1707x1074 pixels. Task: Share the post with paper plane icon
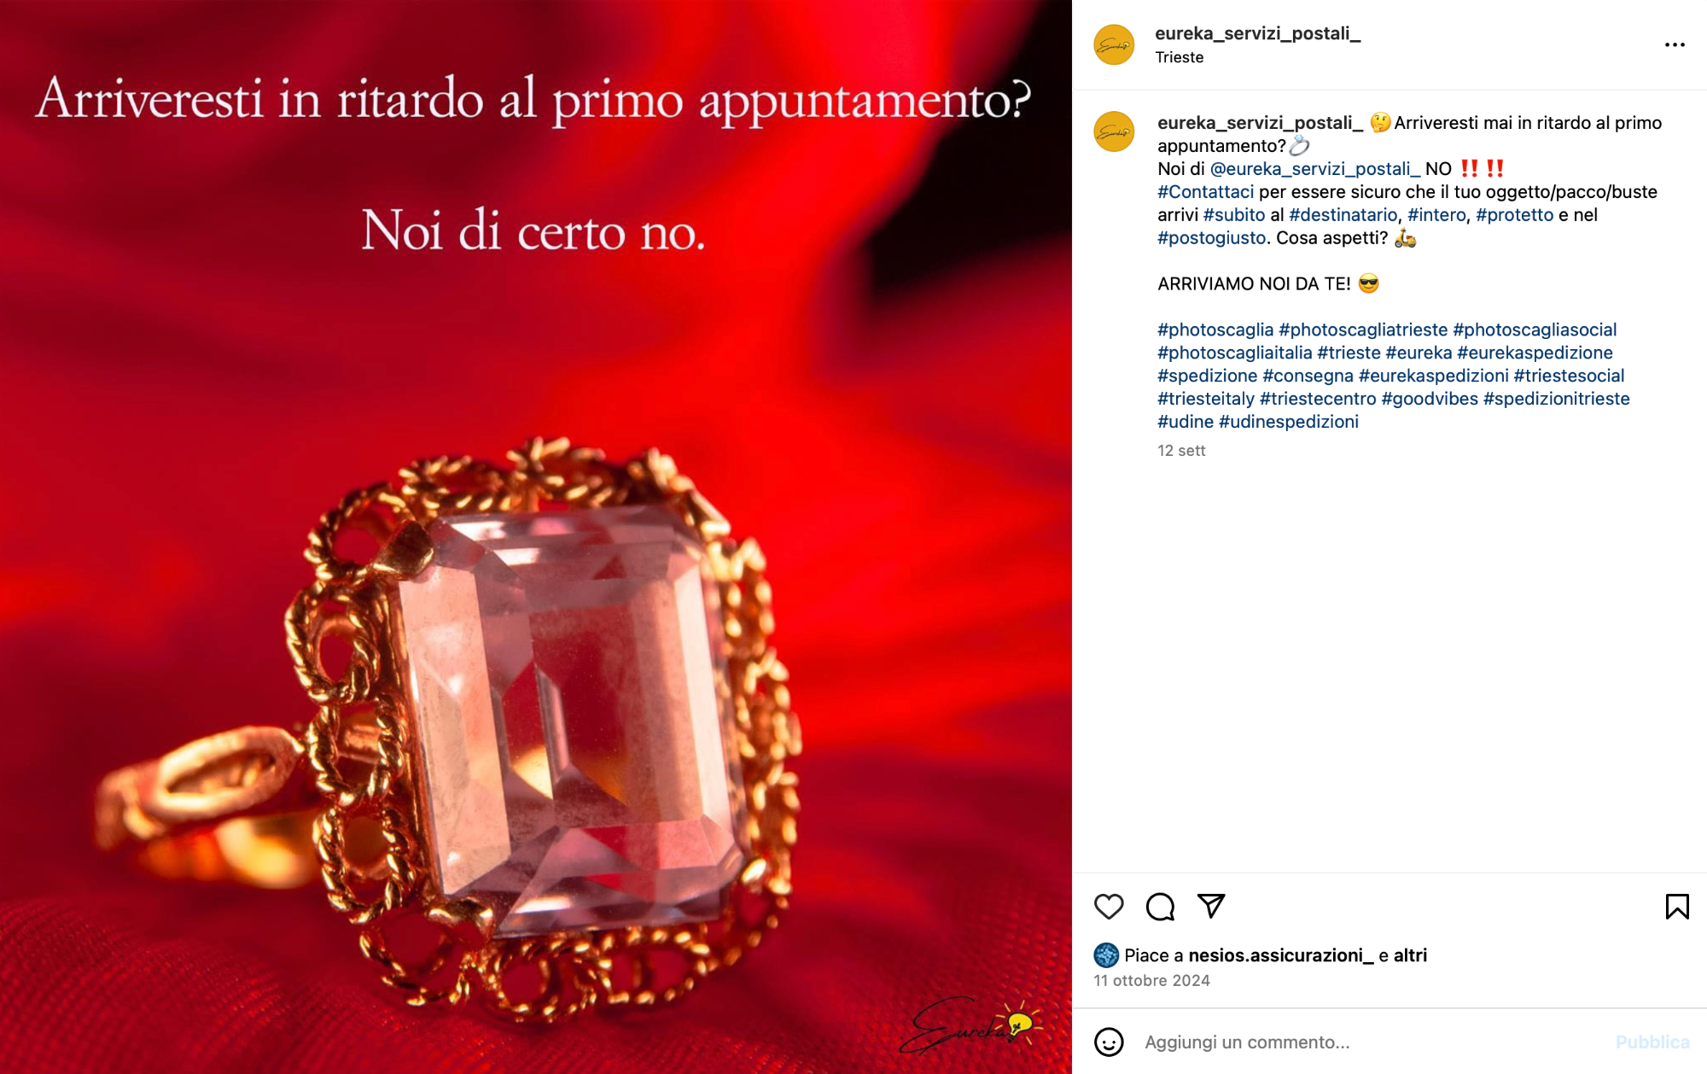[1211, 906]
